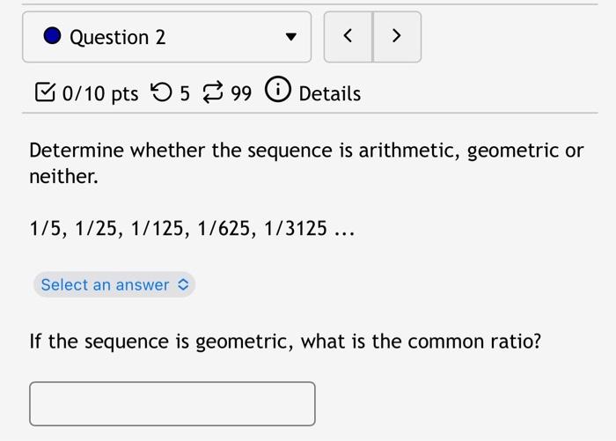This screenshot has height=441, width=616.
Task: Click the reattempts count 99
Action: pos(241,93)
